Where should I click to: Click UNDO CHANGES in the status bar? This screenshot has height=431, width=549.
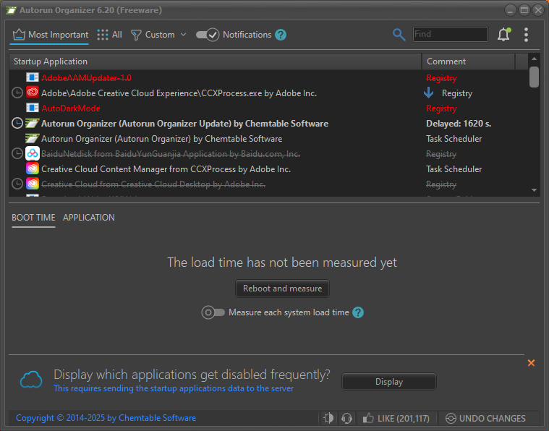[x=485, y=418]
